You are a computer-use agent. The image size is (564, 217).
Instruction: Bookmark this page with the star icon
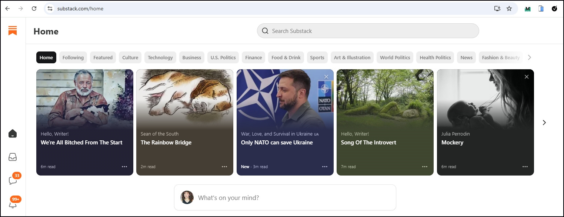[x=509, y=9]
